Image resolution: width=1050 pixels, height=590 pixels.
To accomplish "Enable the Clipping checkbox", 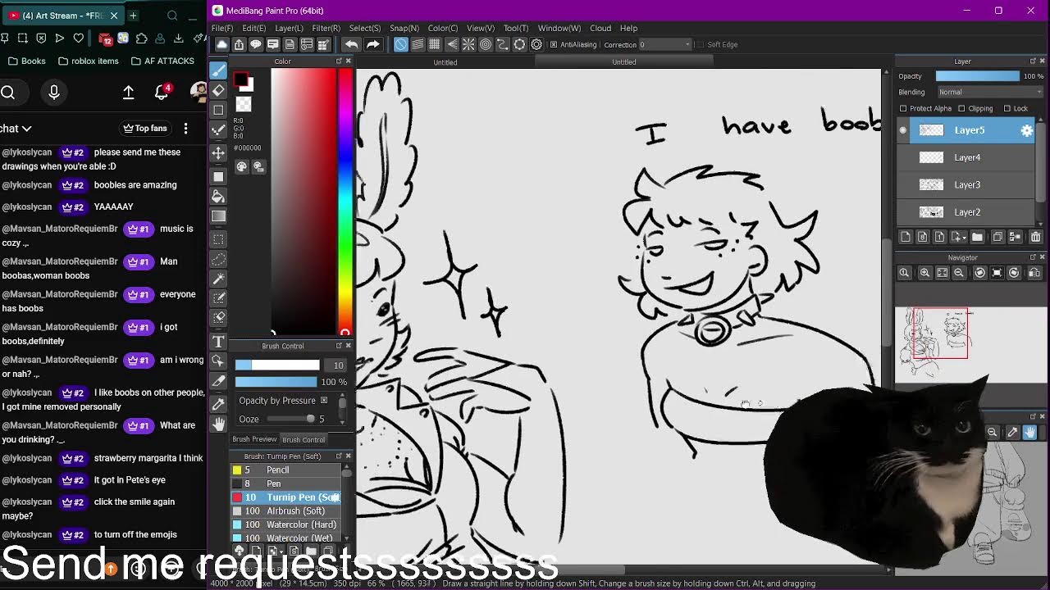I will (x=961, y=108).
